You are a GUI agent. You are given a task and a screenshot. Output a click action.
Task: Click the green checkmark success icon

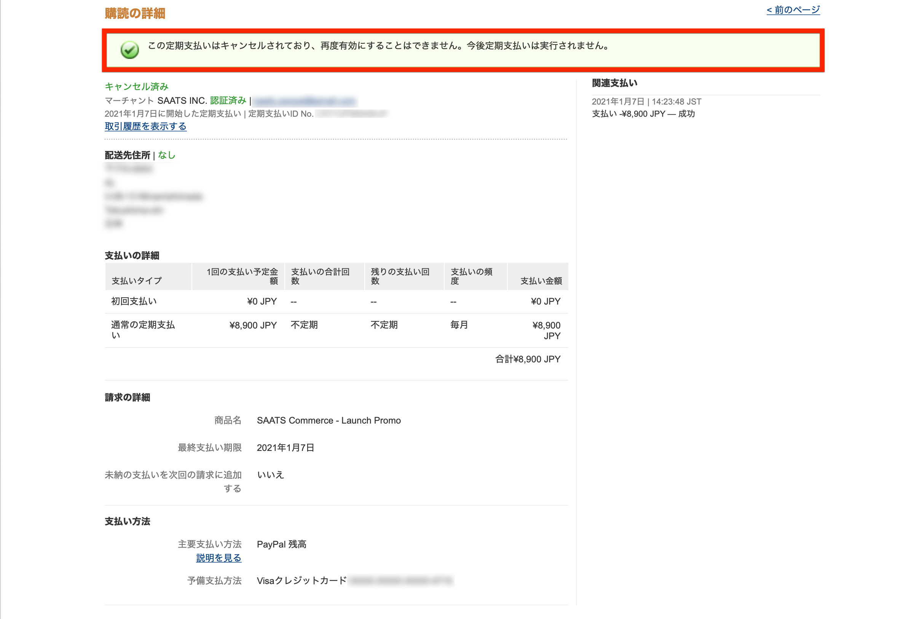coord(130,50)
